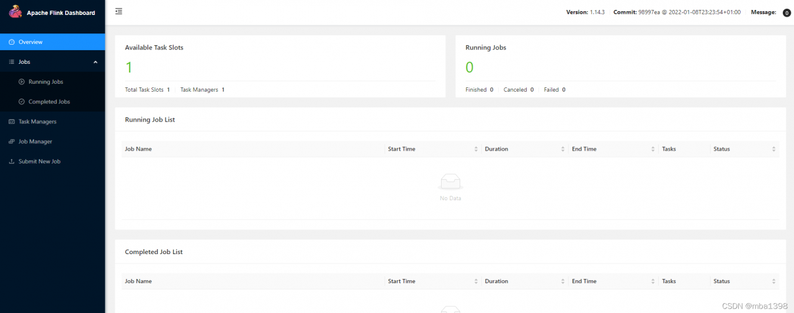This screenshot has width=794, height=313.
Task: Collapse sidebar with the menu fold icon
Action: point(119,11)
